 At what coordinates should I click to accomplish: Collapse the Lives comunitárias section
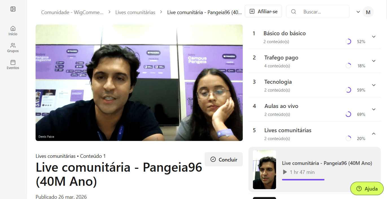pyautogui.click(x=374, y=134)
